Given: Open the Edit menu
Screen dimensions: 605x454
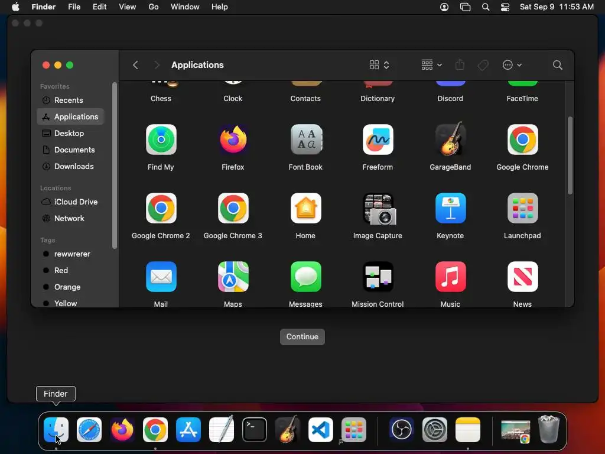Looking at the screenshot, I should pos(99,7).
